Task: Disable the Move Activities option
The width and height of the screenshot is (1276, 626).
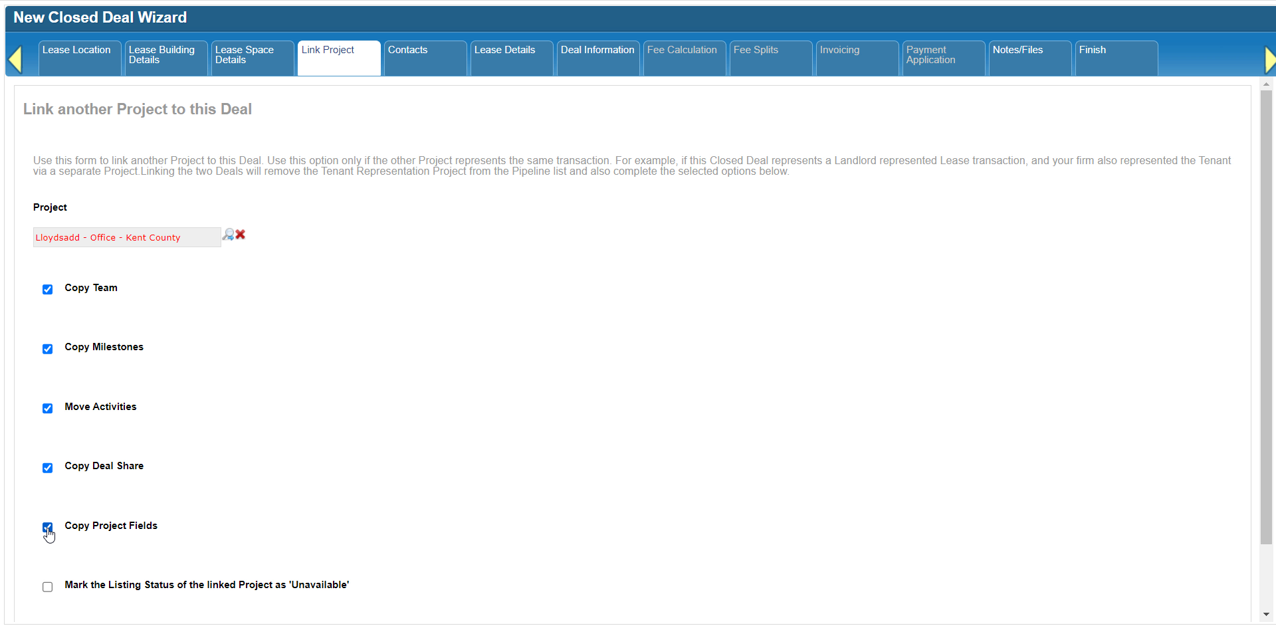Action: coord(48,409)
